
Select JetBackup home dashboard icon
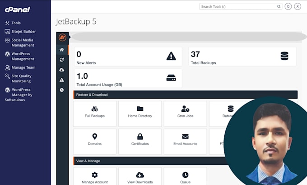tap(62, 50)
